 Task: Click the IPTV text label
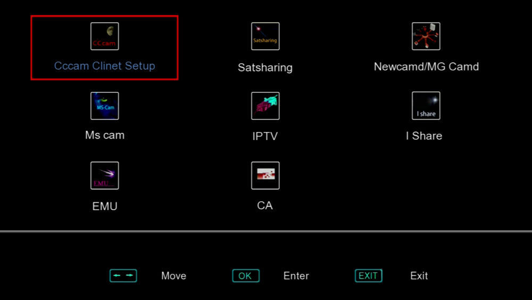point(265,136)
